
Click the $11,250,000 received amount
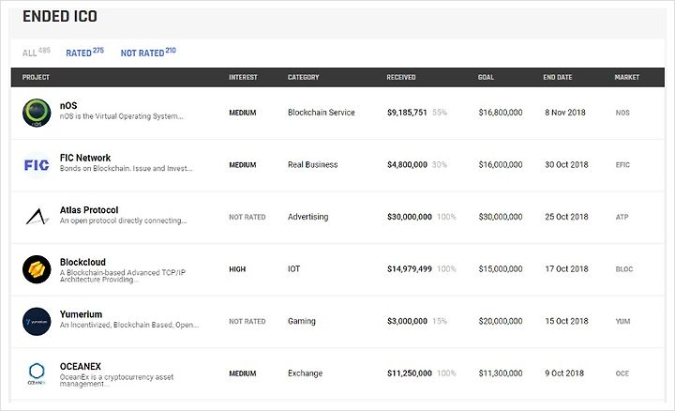[410, 373]
